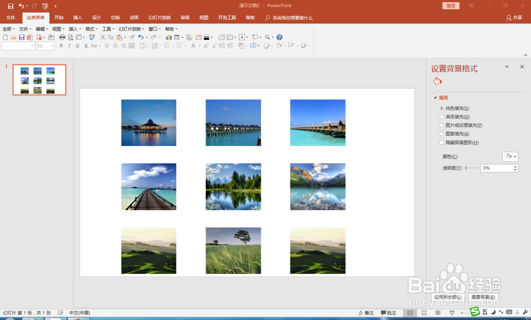The height and width of the screenshot is (320, 531).
Task: Click the Bold B formatting icon
Action: click(x=61, y=46)
